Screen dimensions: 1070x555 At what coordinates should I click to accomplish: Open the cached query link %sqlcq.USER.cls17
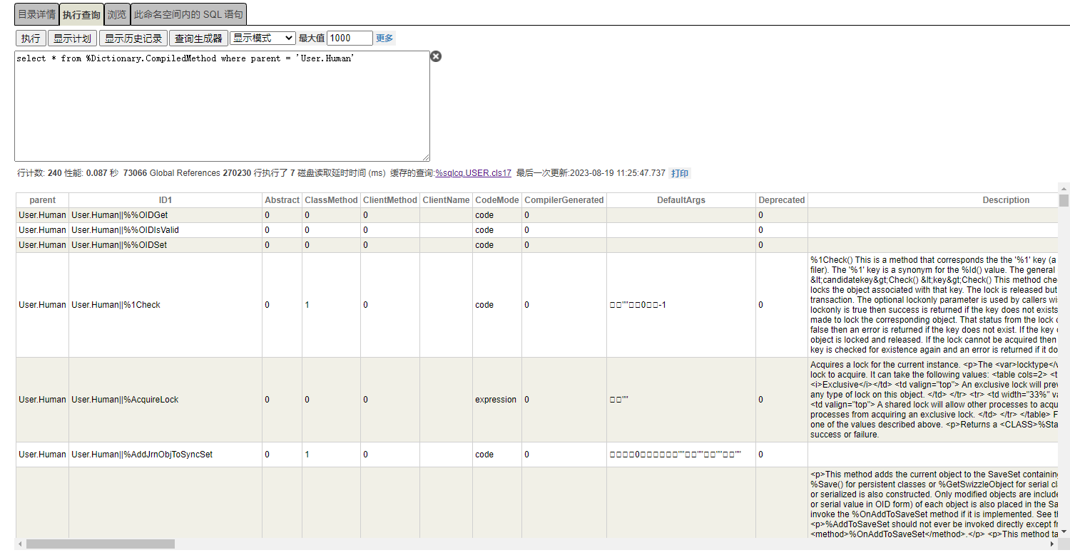[x=474, y=173]
